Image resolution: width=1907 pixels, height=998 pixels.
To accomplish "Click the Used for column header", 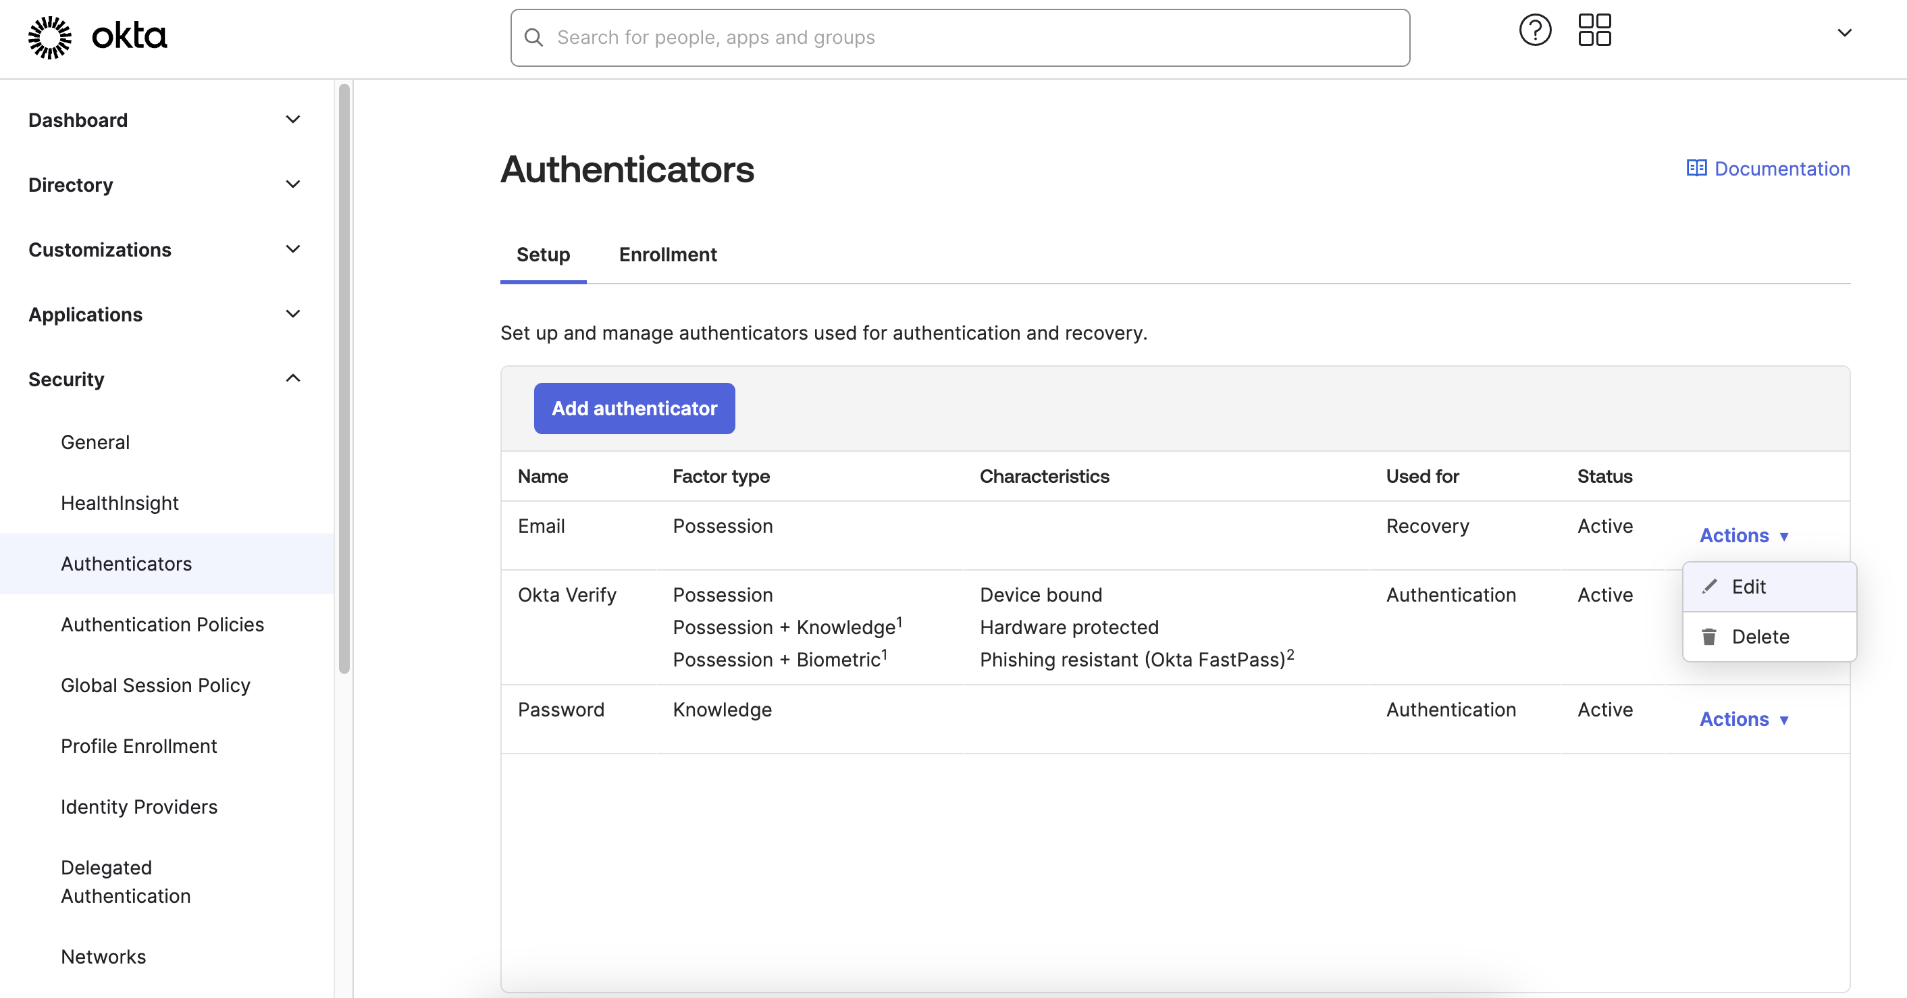I will [1422, 476].
